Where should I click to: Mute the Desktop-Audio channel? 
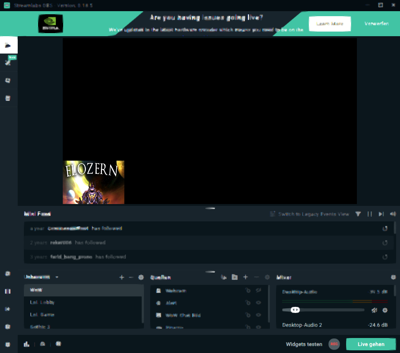pyautogui.click(x=374, y=310)
